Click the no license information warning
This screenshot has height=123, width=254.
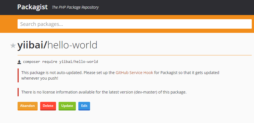104,92
